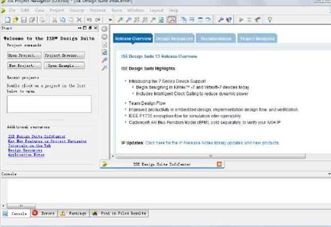Click Zoom Out on main toolbar
This screenshot has width=331, height=227.
[129, 20]
